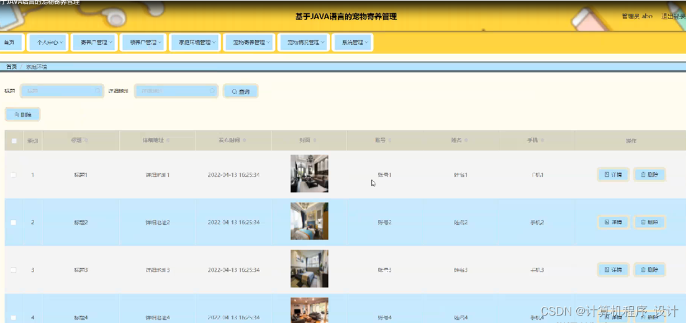Screen dimensions: 688x323
Task: Sort by the 封面 column sort icon
Action: (x=315, y=140)
